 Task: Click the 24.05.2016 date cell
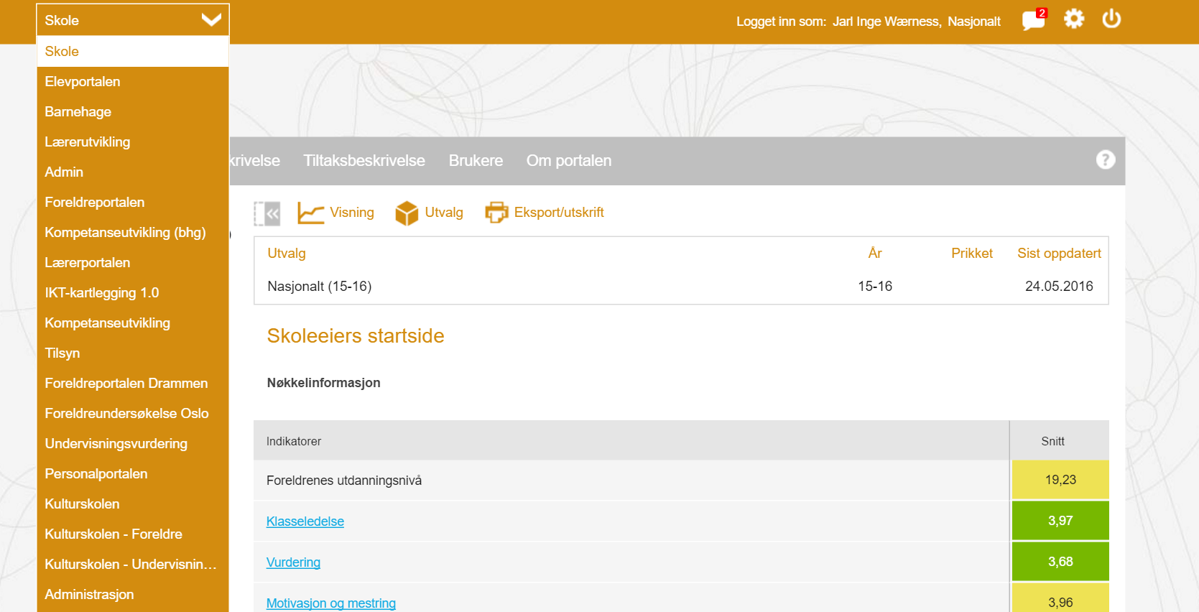tap(1059, 287)
